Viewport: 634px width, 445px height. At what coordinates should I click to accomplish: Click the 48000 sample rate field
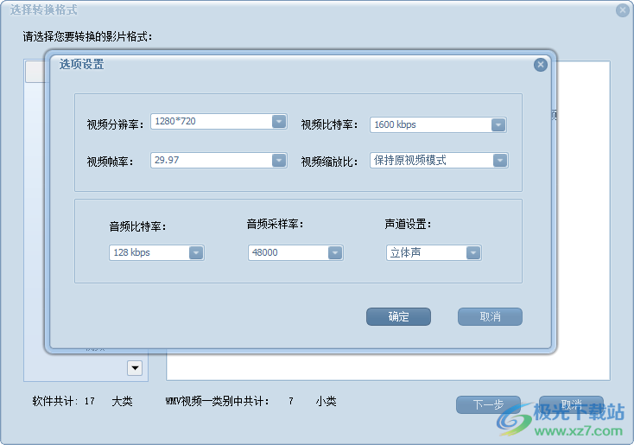[295, 253]
